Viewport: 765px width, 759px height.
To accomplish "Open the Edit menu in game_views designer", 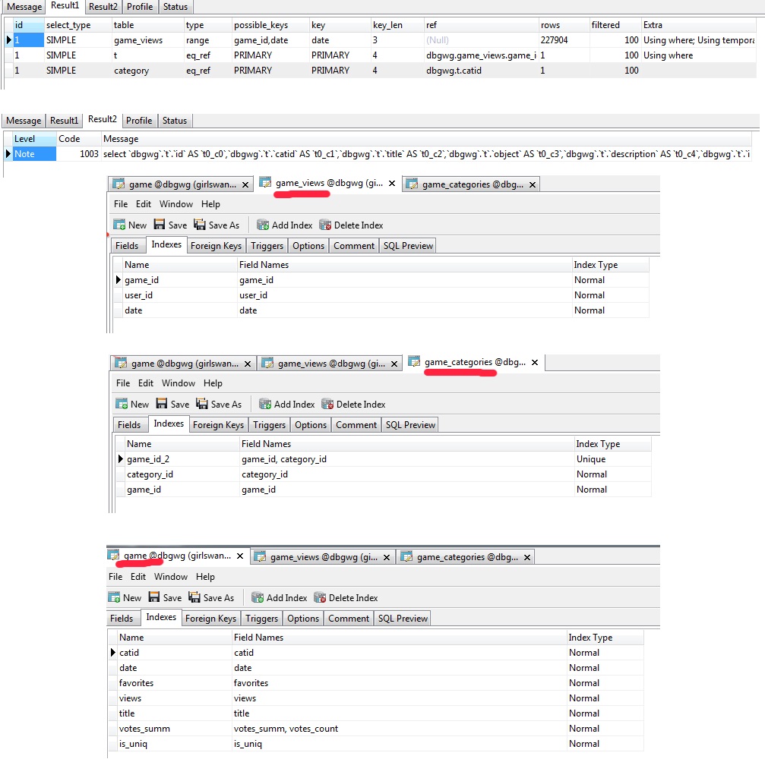I will point(144,204).
